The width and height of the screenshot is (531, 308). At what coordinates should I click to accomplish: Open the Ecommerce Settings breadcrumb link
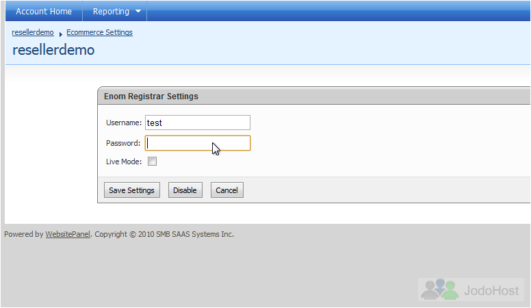99,32
